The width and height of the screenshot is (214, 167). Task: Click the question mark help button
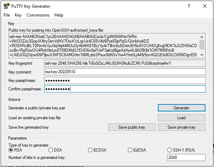189,6
